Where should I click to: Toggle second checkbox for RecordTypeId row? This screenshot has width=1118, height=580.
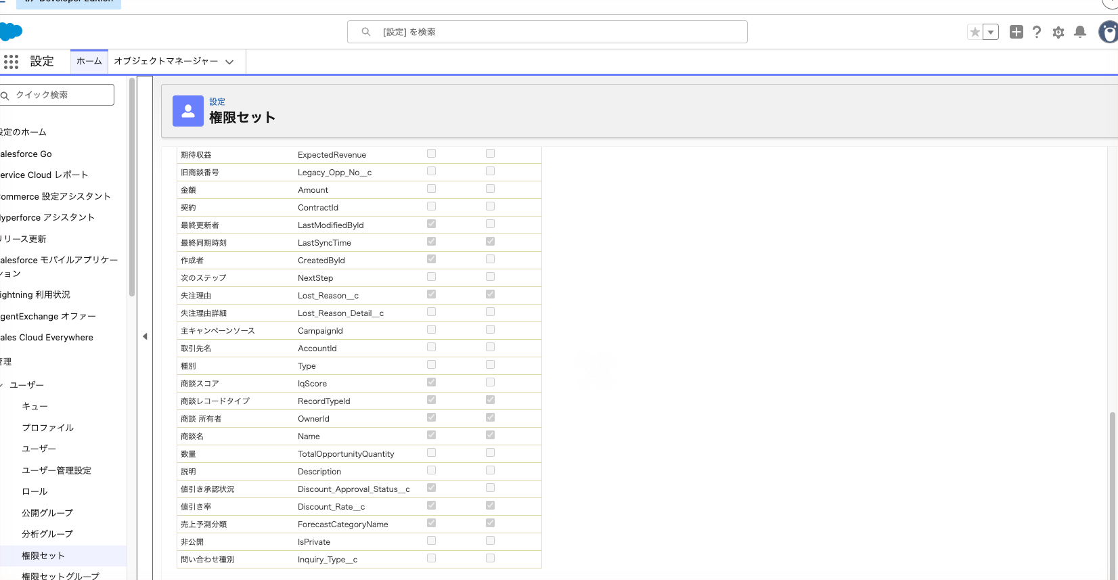point(490,400)
